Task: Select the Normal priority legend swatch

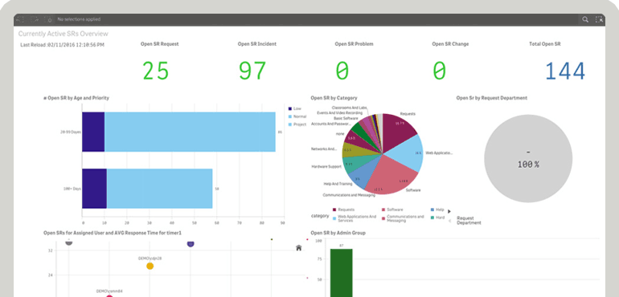Action: click(290, 116)
